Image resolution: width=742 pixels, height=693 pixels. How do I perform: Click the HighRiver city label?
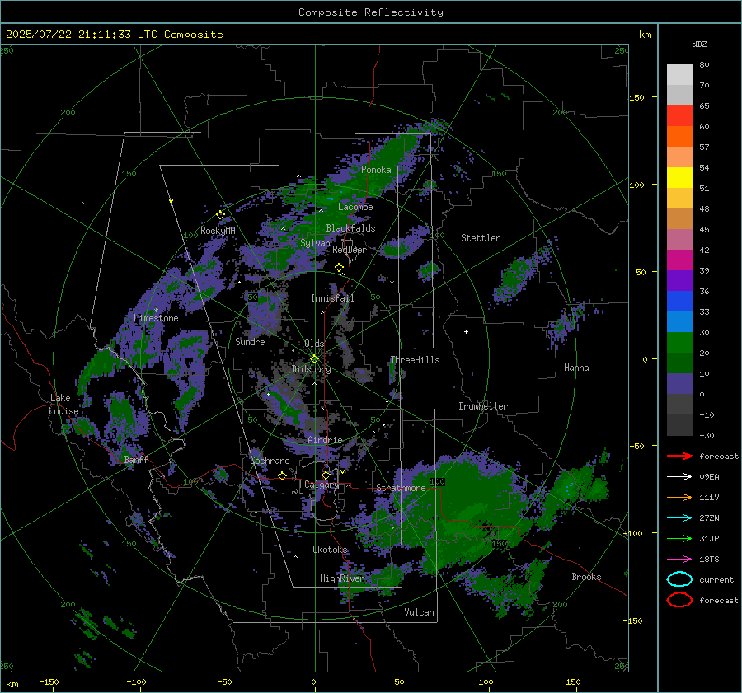[341, 579]
